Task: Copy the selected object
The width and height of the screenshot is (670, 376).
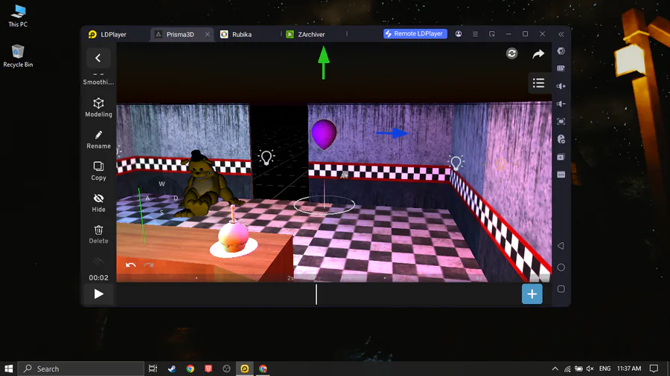Action: point(98,171)
